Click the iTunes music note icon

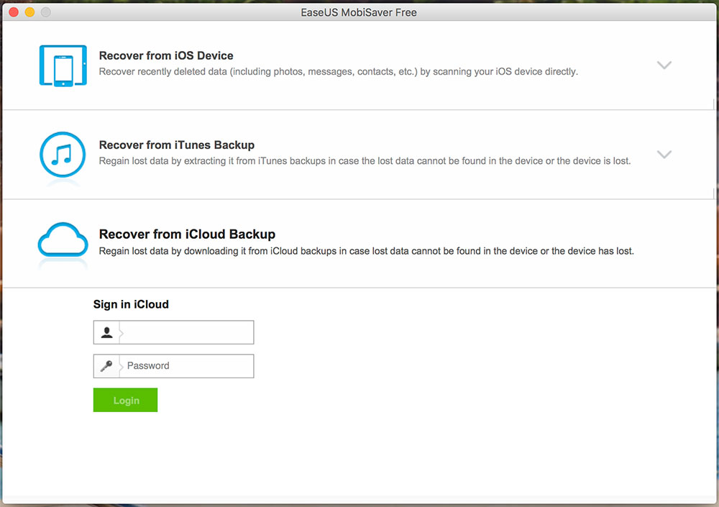(63, 155)
